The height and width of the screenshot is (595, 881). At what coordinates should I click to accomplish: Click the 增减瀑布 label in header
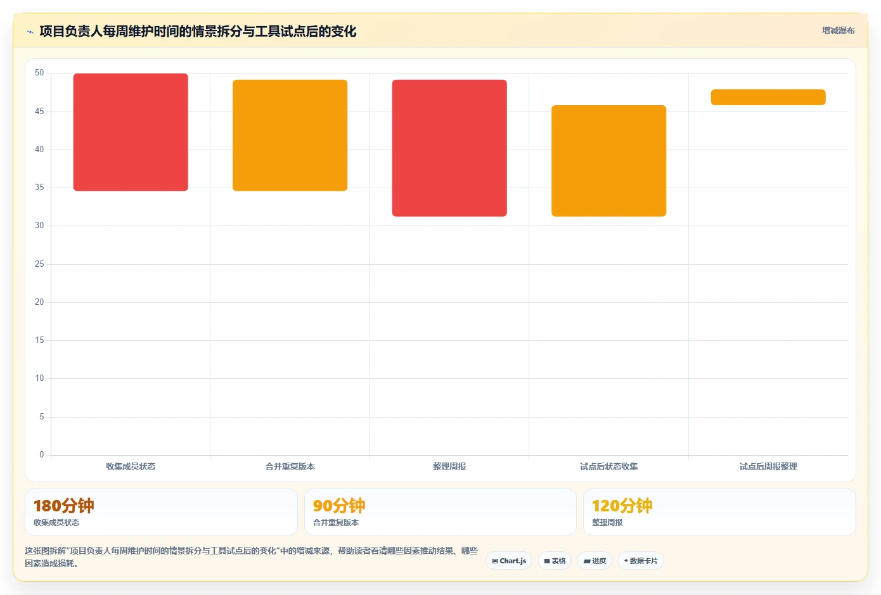click(x=838, y=30)
